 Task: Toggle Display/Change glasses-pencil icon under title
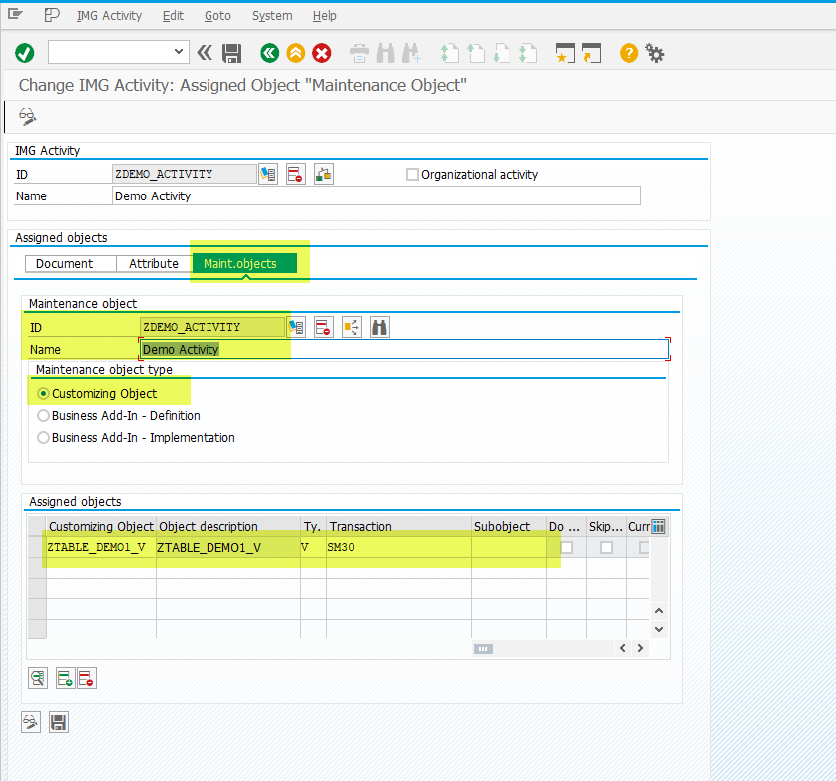[x=27, y=116]
